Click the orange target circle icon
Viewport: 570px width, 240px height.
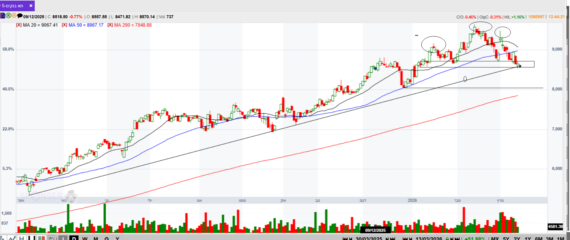tap(14, 15)
